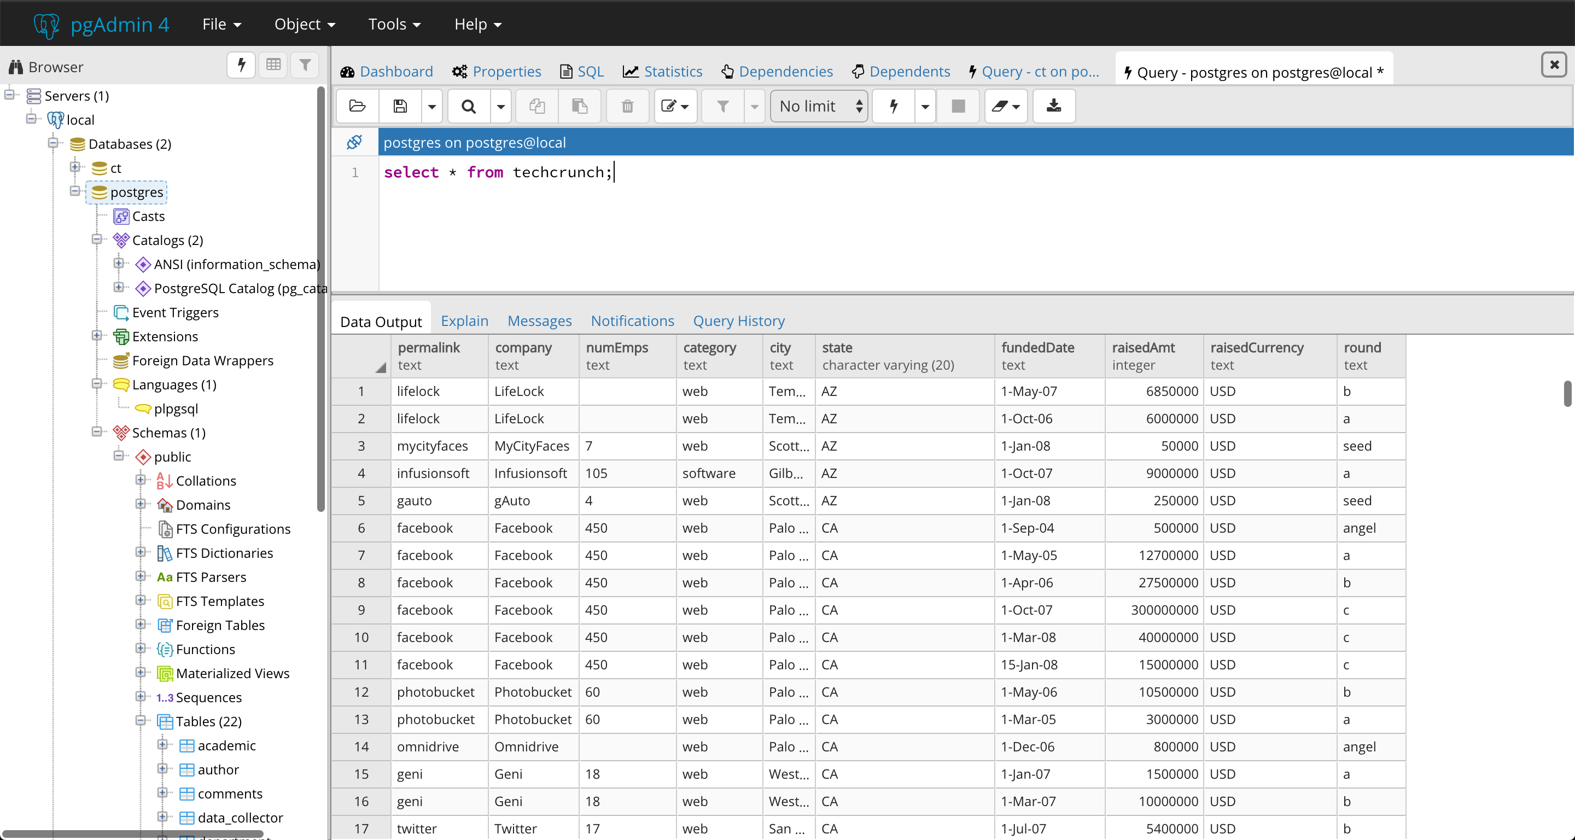Click the Messages tab in results panel

pyautogui.click(x=540, y=320)
